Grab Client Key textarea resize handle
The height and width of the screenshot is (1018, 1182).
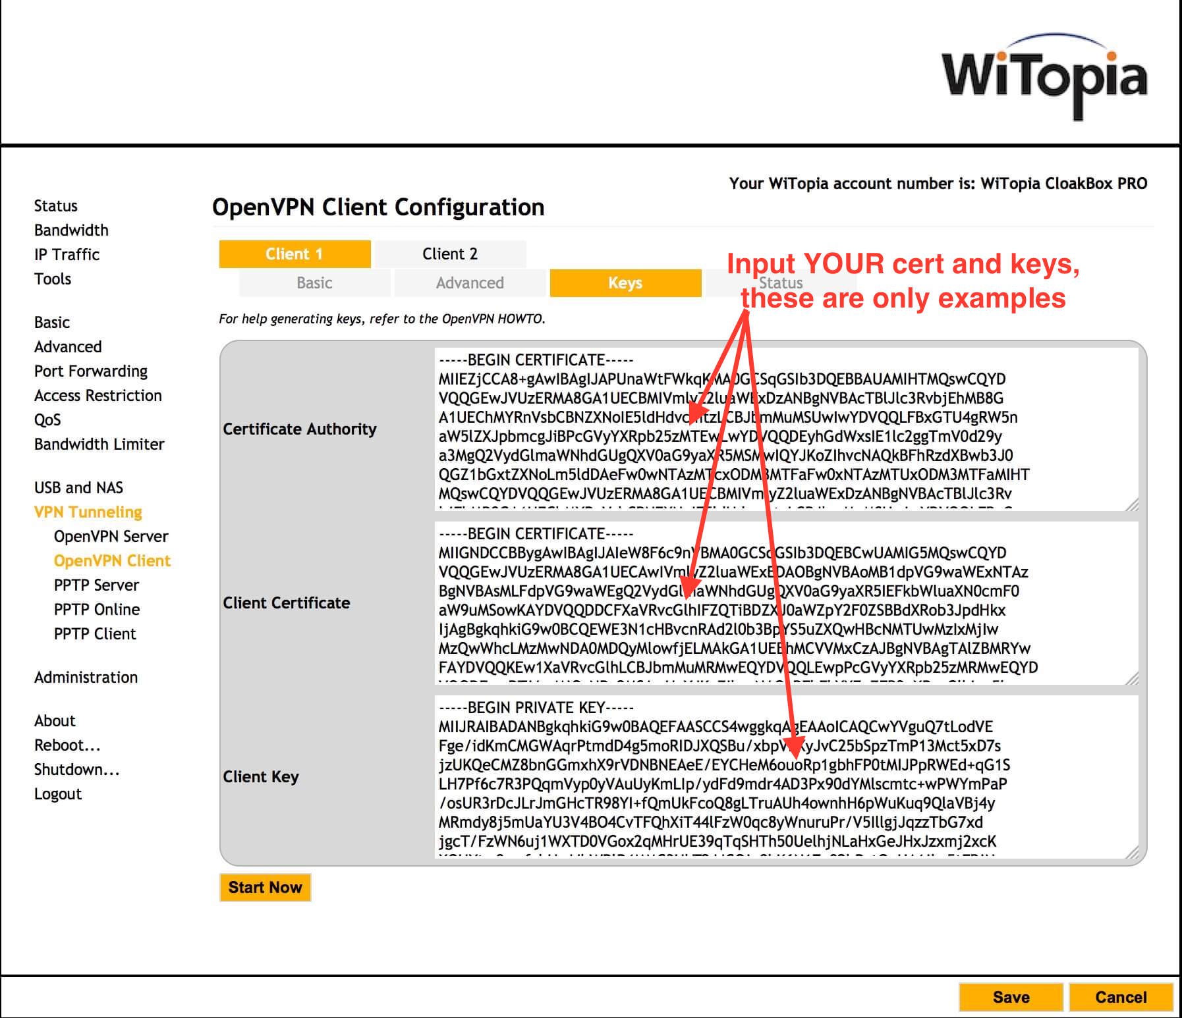tap(1132, 852)
